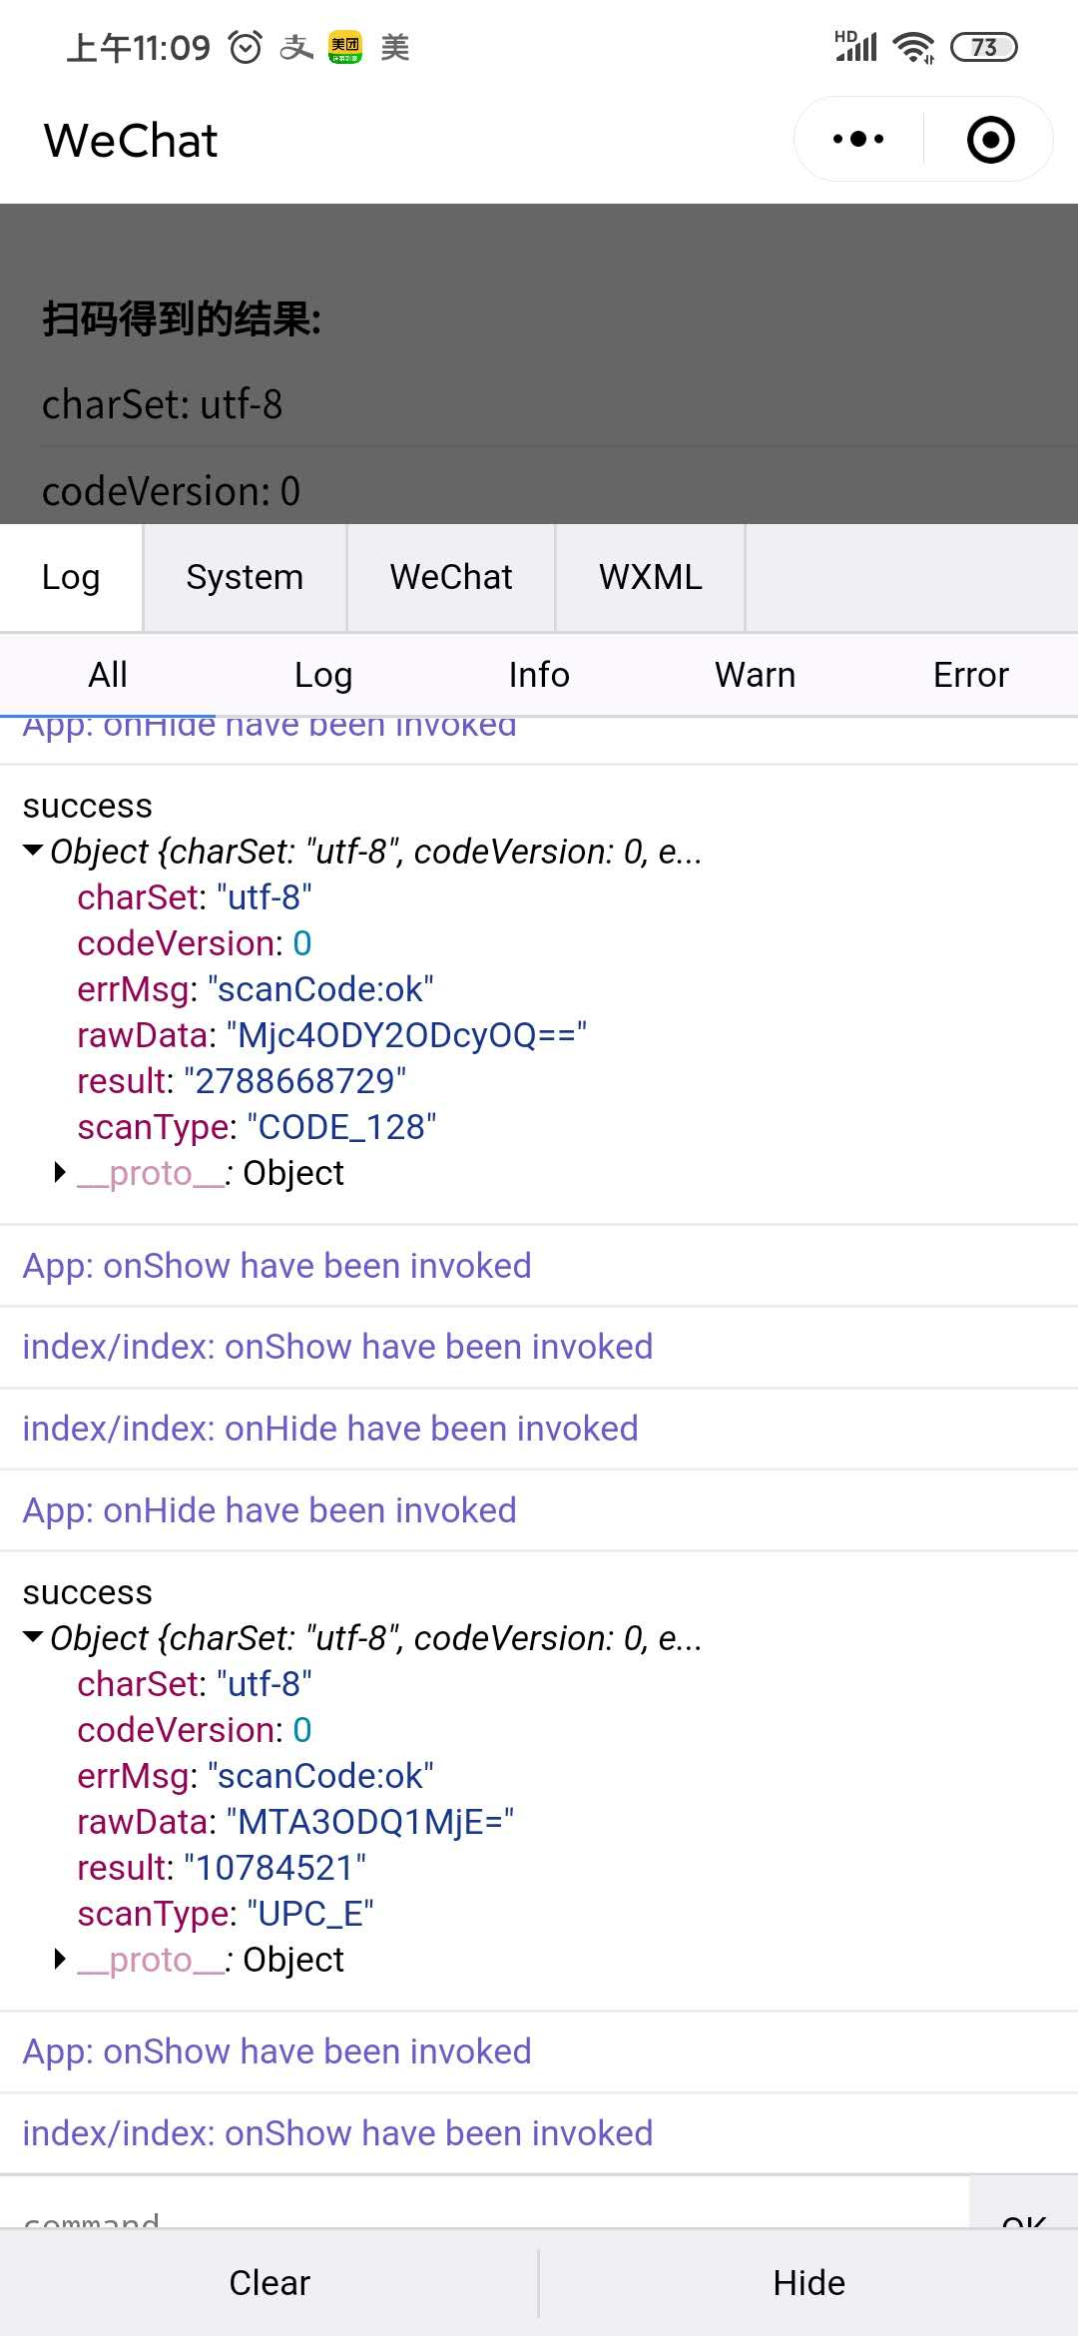Screen dimensions: 1078x2336
Task: Expand __proto__ under the CODE_128 result
Action: coord(60,1173)
